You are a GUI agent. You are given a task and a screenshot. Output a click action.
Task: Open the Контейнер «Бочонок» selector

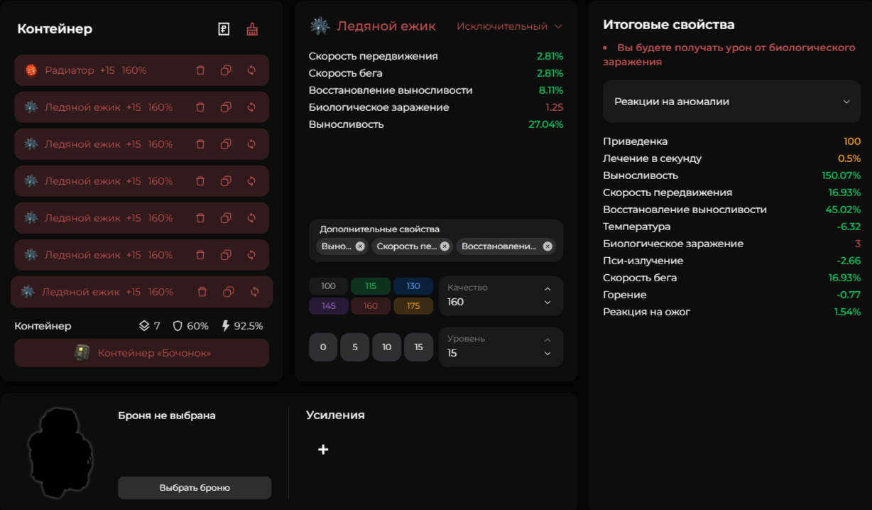click(x=142, y=353)
